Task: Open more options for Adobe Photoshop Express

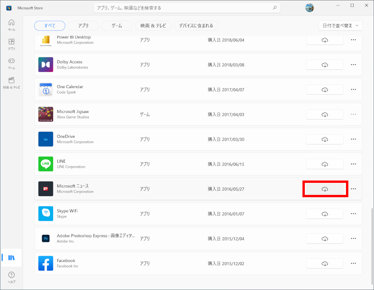Action: click(x=353, y=239)
